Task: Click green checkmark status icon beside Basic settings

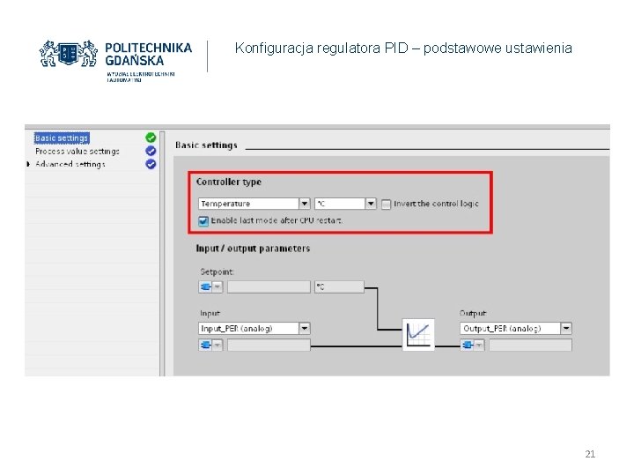Action: 151,138
